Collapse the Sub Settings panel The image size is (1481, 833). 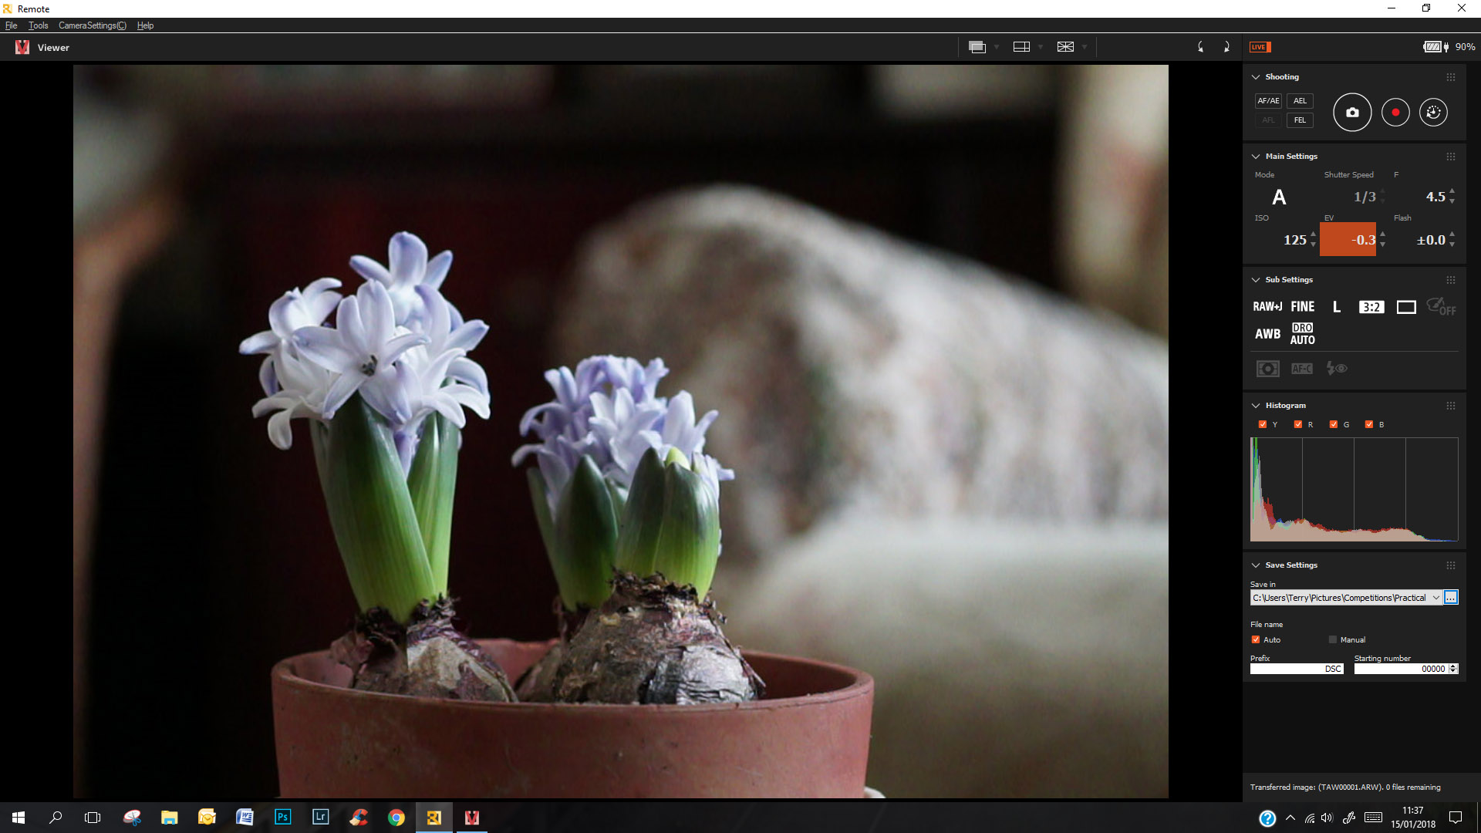(x=1256, y=280)
